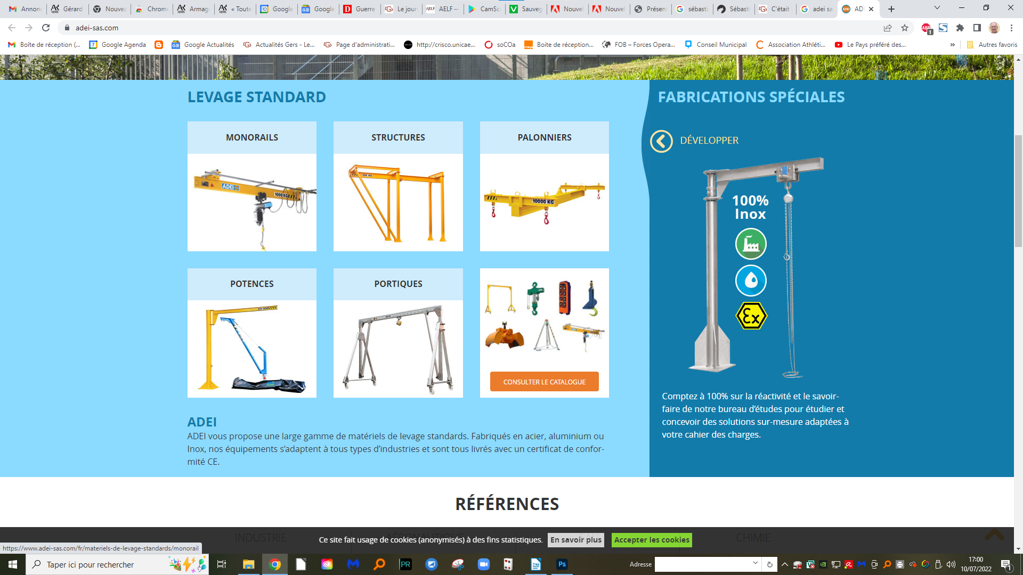This screenshot has height=575, width=1023.
Task: Open the Autres favoris bookmarks folder
Action: pyautogui.click(x=992, y=45)
